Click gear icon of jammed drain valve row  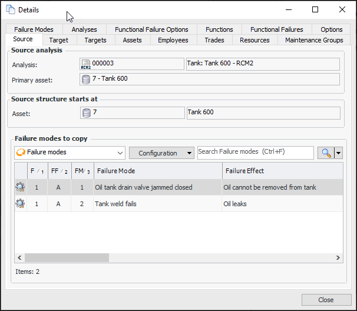pyautogui.click(x=20, y=187)
